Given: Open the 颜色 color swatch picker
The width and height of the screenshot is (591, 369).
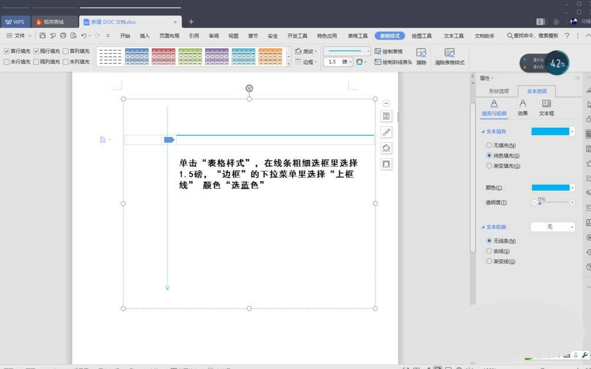Looking at the screenshot, I should (x=552, y=187).
